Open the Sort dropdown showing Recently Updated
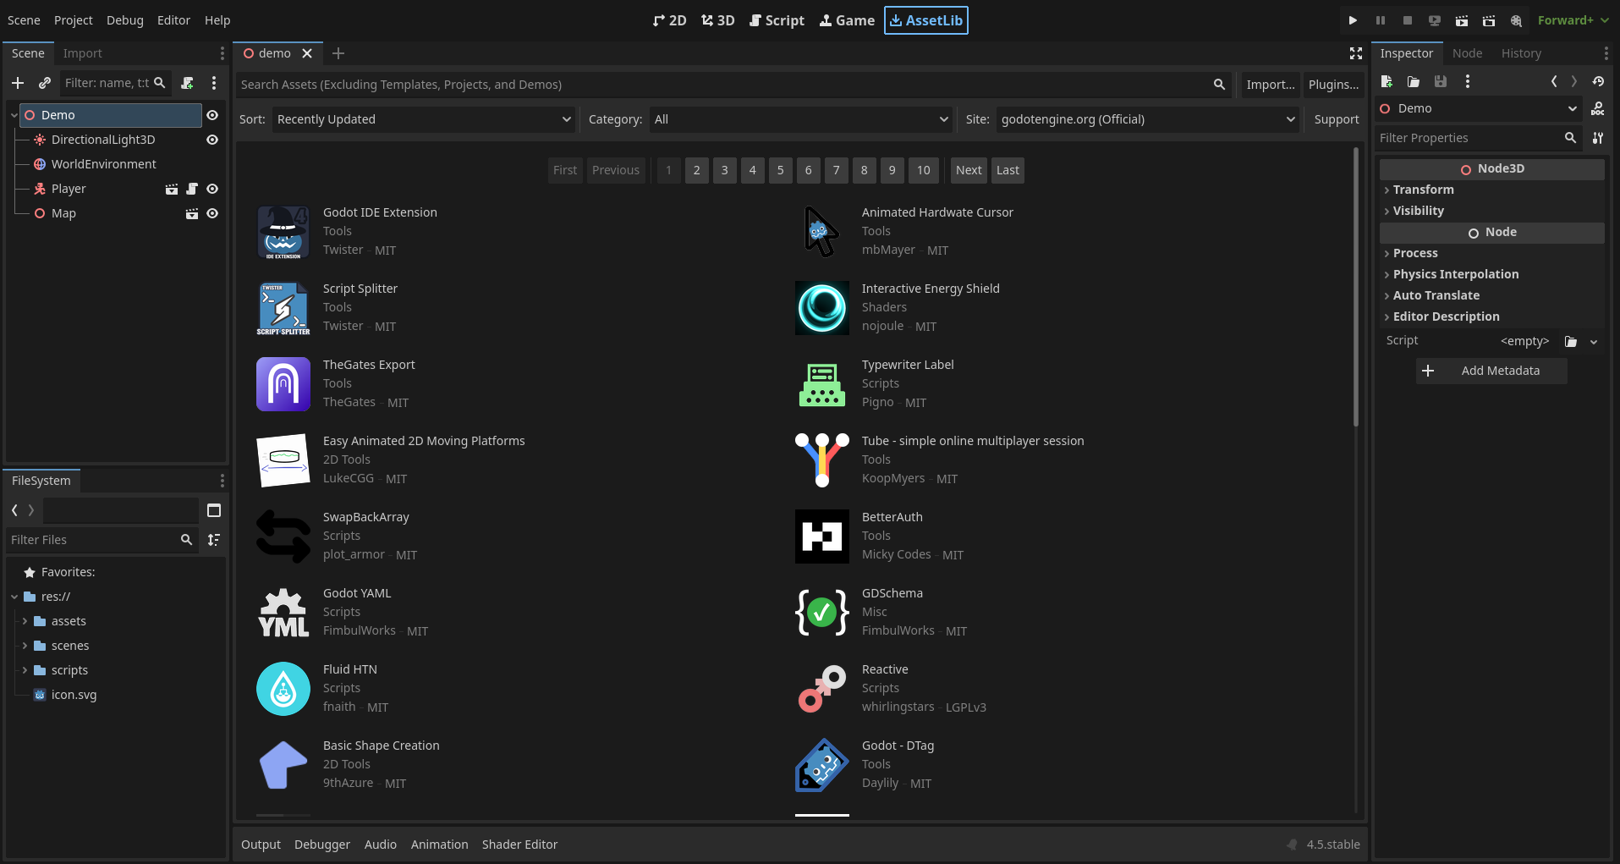The width and height of the screenshot is (1620, 864). click(x=423, y=119)
